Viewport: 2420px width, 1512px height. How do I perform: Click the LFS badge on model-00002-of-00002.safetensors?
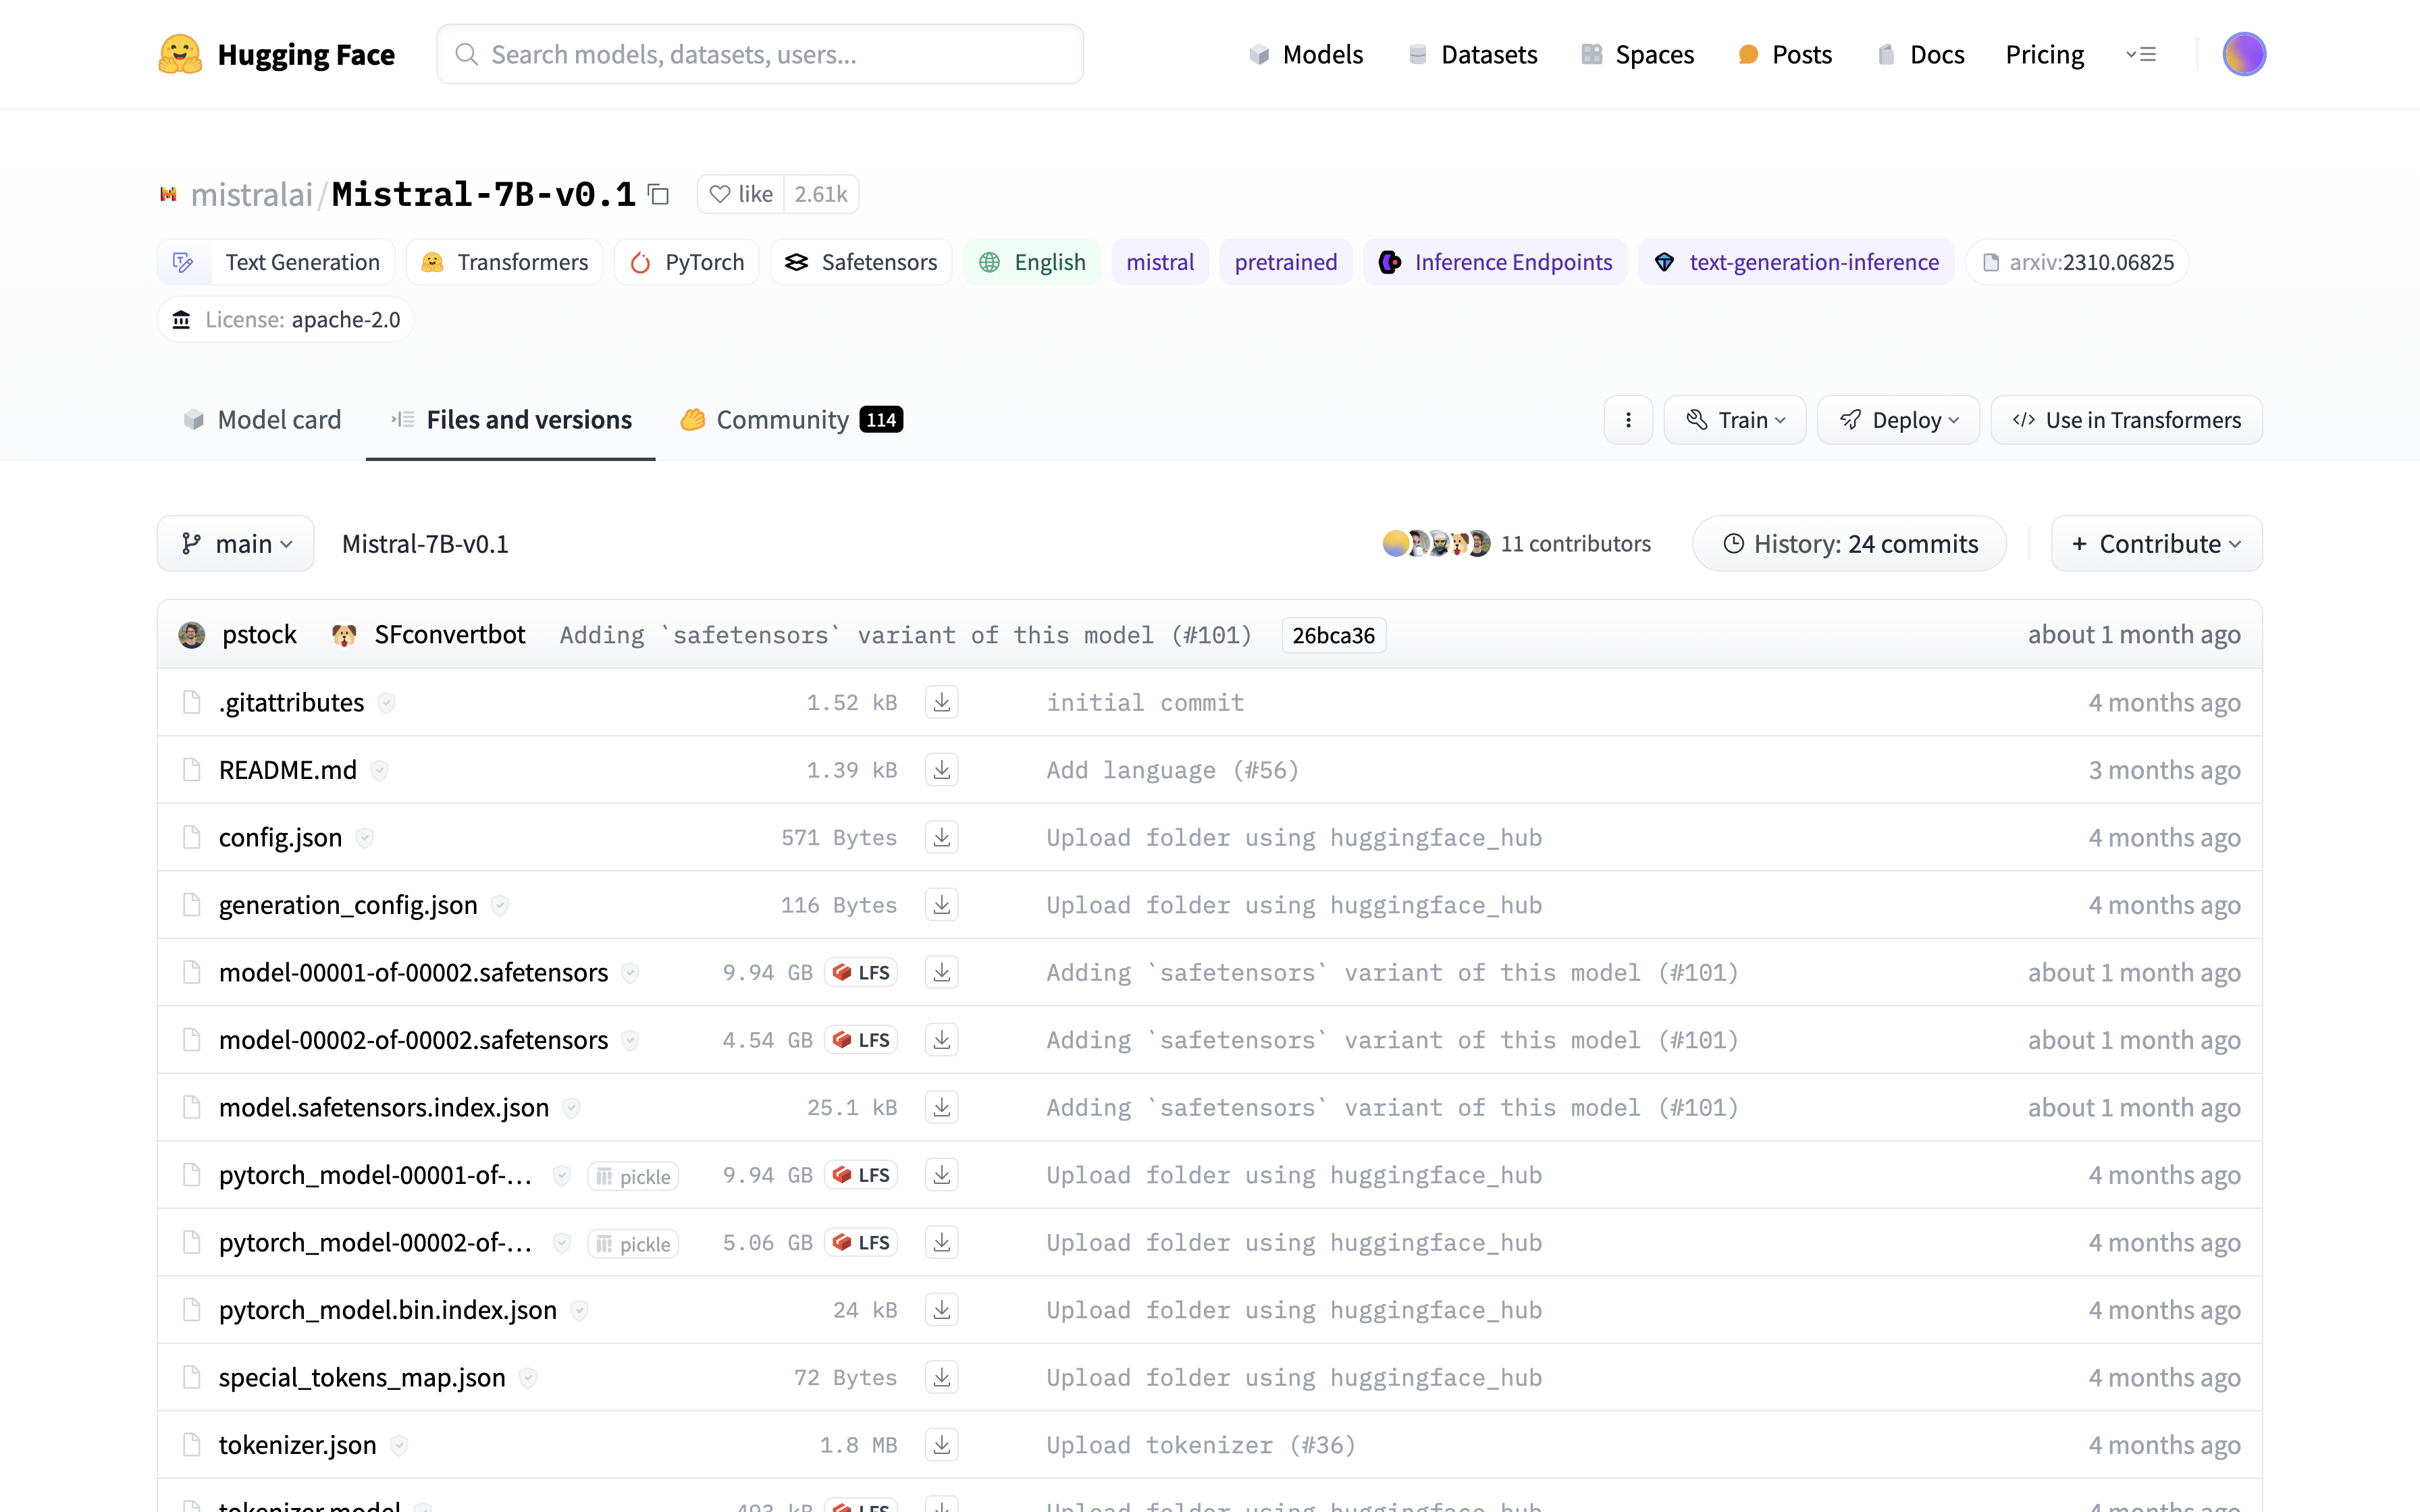pos(861,1040)
